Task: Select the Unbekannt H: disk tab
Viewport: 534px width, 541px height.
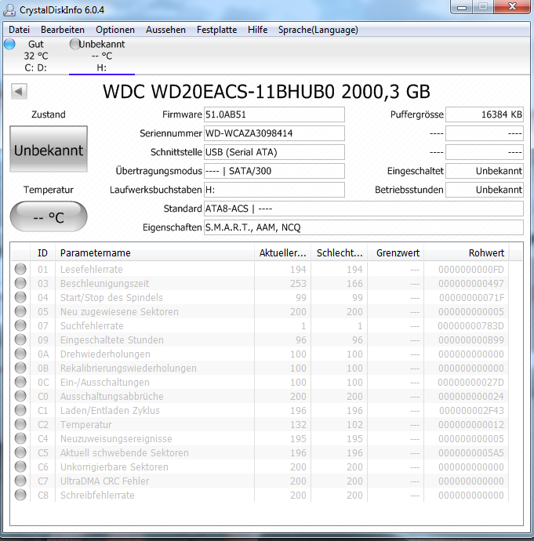Action: click(x=102, y=56)
